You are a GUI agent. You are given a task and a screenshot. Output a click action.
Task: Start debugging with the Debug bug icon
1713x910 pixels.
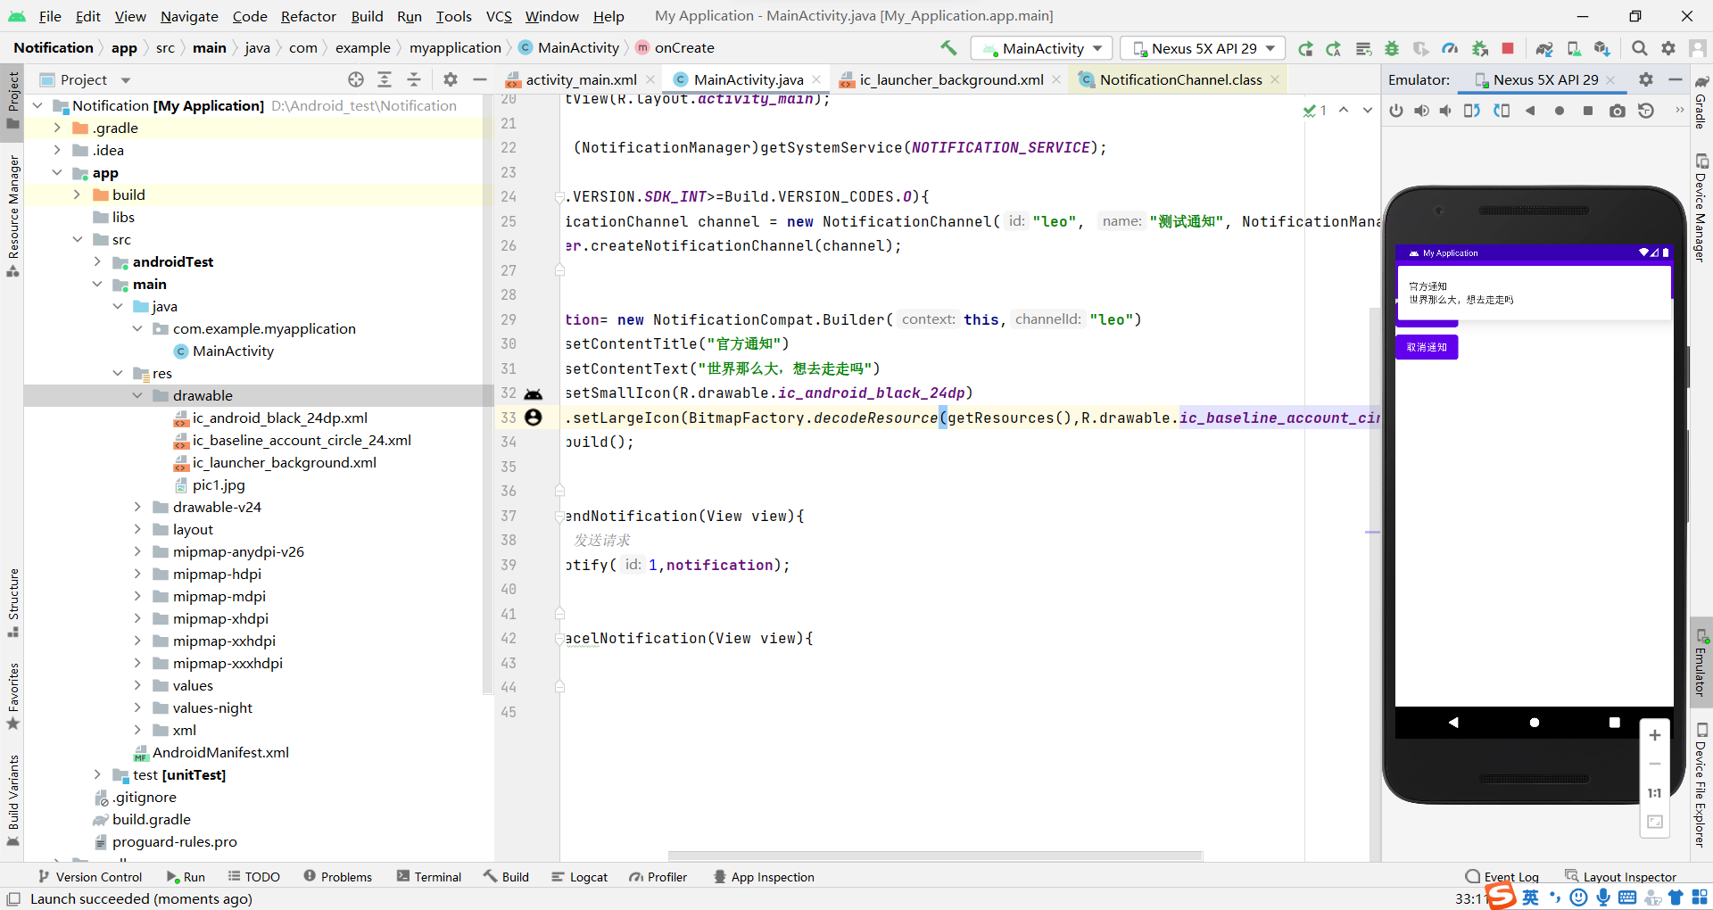[1393, 48]
